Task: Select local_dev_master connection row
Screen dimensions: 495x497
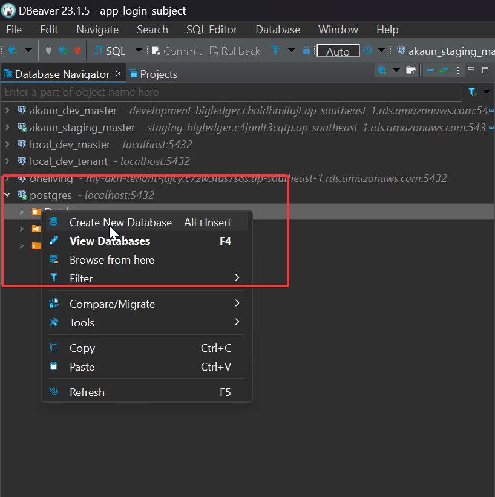Action: [247, 145]
